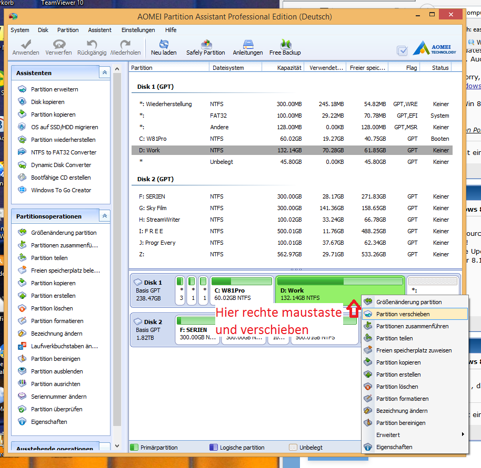
Task: Choose Partition formatieren in sidebar
Action: (x=57, y=321)
